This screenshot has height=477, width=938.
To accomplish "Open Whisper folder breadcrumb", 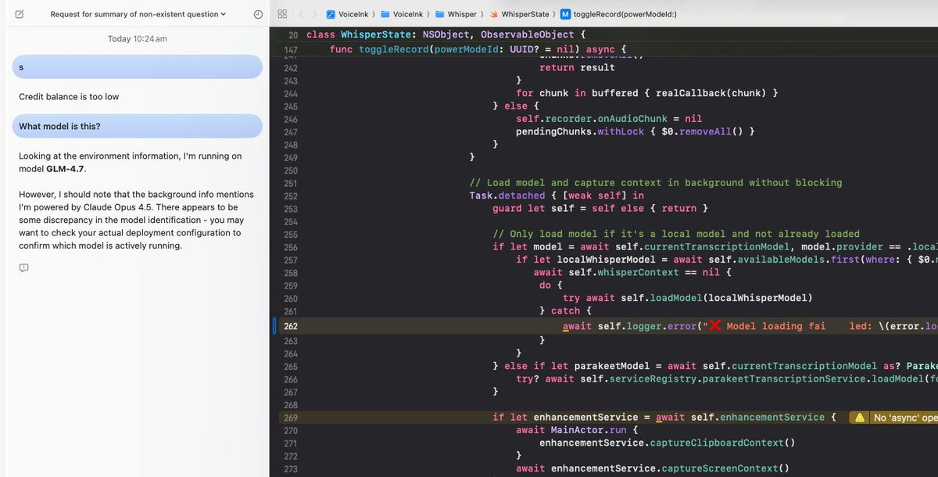I will pyautogui.click(x=456, y=14).
